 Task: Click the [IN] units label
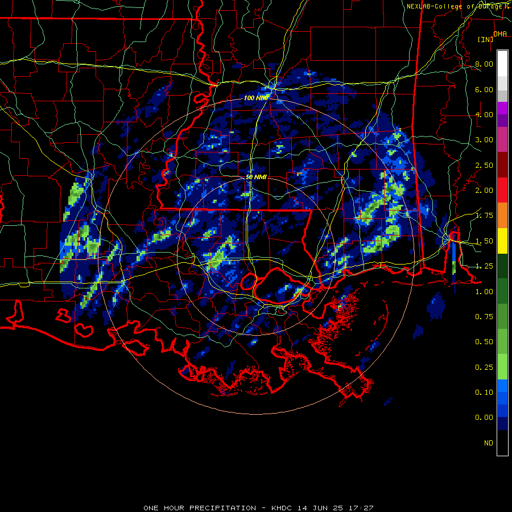tap(485, 39)
